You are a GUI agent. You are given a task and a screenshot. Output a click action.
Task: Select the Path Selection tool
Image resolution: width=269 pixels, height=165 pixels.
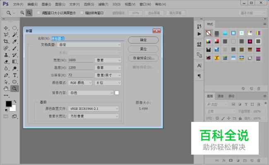click(x=6, y=82)
